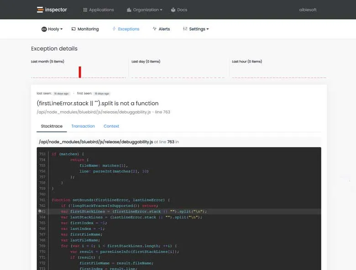
Task: Click file path subtitle ending 'line 763'
Action: (103, 112)
